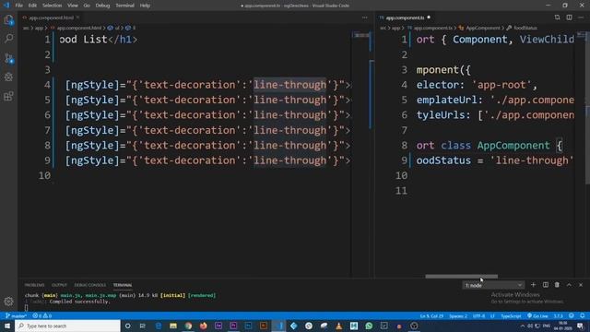Screen dimensions: 590x332
Task: Click TypeScript version 3.7.3 in status bar
Action: 559,315
